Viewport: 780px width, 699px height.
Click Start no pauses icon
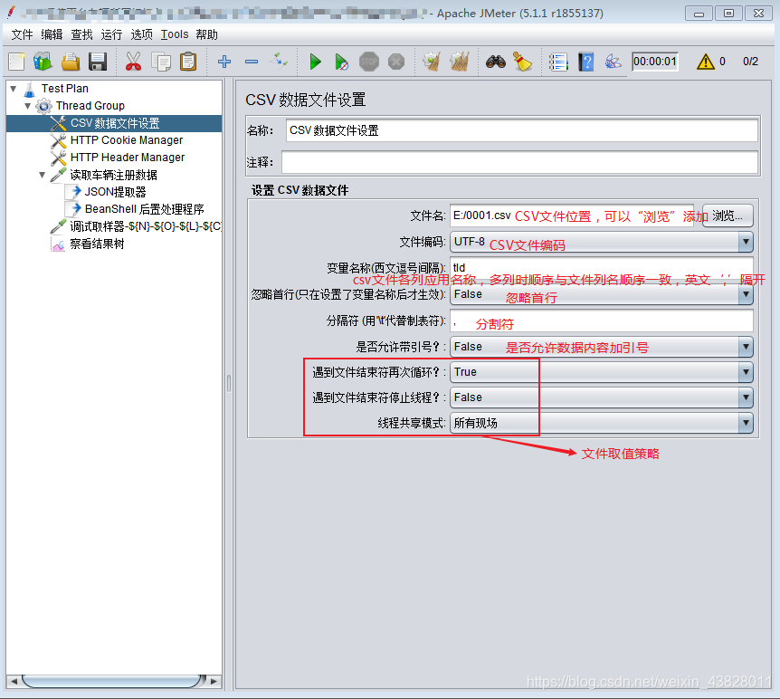coord(342,62)
